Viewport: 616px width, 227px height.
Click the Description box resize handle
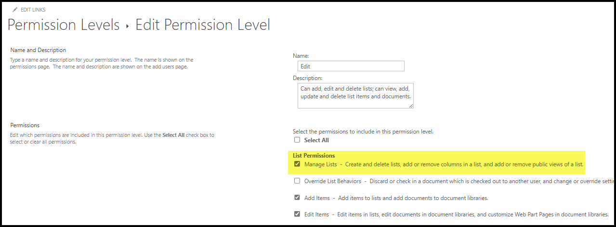tap(411, 106)
